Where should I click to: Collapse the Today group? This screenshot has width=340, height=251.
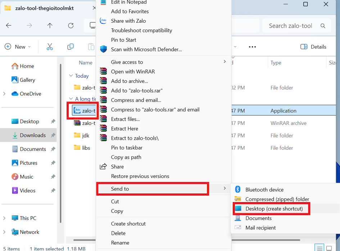(71, 76)
